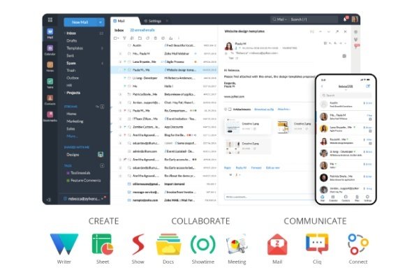Click the Search field in top bar

tap(313, 20)
